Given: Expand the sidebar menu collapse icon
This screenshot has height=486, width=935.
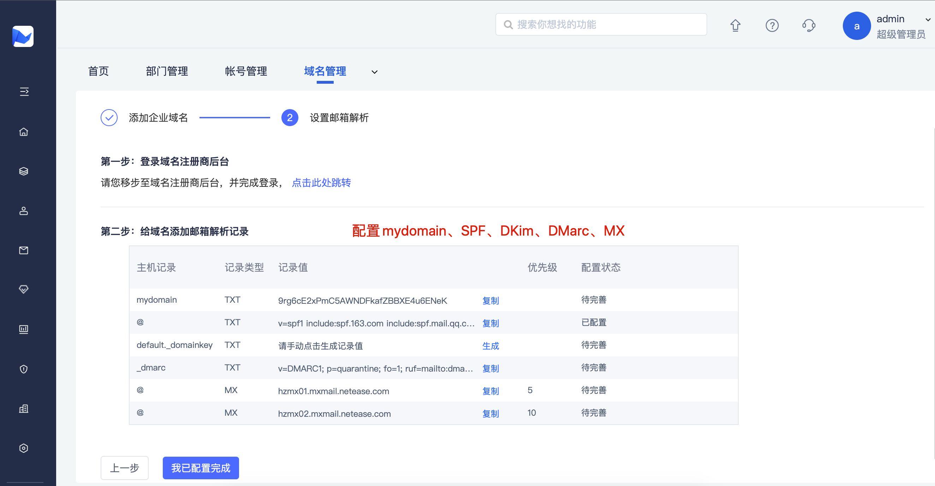Looking at the screenshot, I should 24,91.
